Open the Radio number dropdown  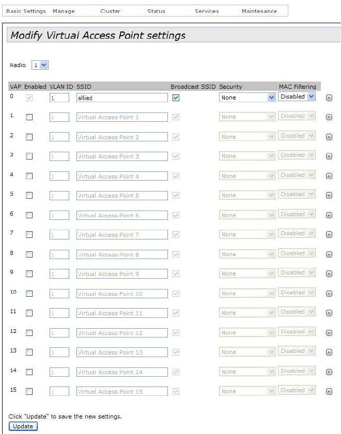[40, 66]
